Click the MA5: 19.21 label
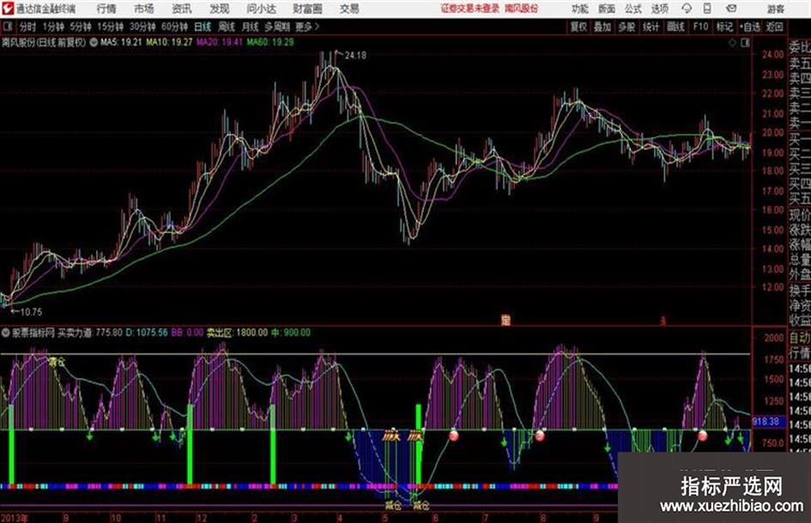 click(x=121, y=42)
